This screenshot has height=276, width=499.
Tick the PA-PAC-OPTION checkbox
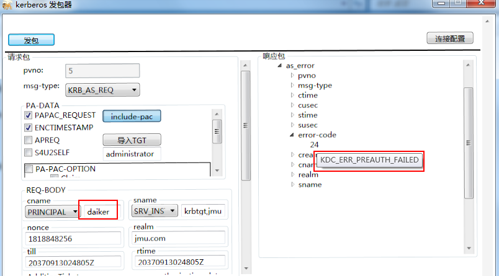[29, 169]
